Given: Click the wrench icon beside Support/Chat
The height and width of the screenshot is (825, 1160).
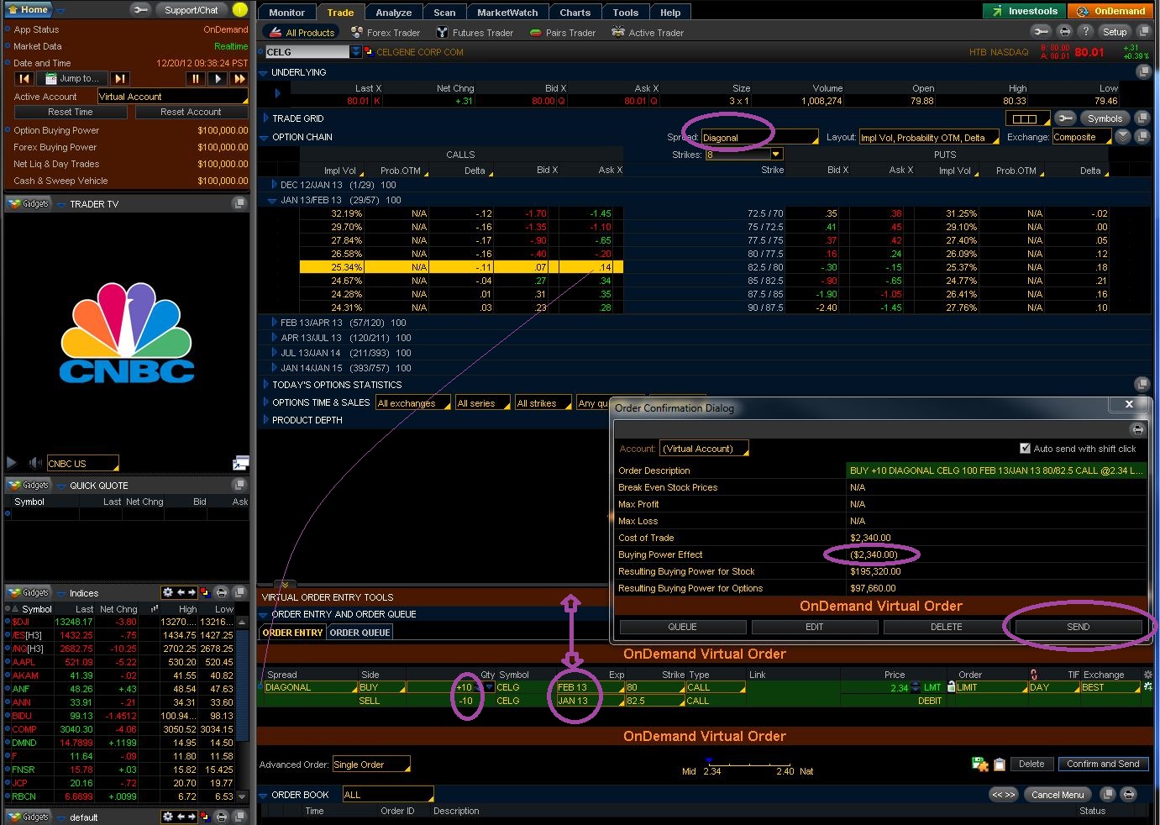Looking at the screenshot, I should [x=141, y=10].
